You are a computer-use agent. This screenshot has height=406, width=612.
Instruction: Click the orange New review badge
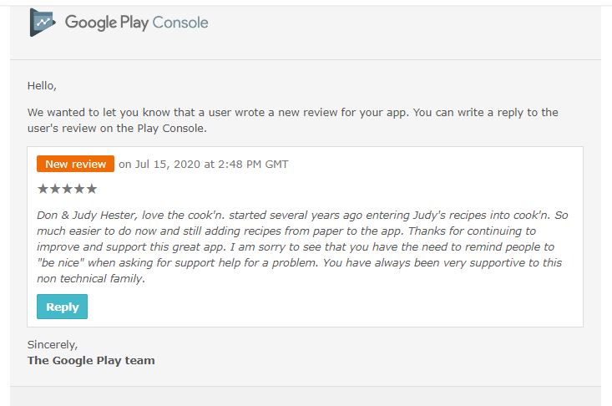coord(75,164)
